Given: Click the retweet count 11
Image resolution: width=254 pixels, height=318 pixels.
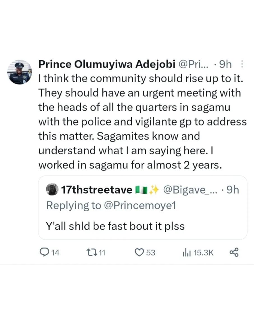Looking at the screenshot, I should 102,253.
